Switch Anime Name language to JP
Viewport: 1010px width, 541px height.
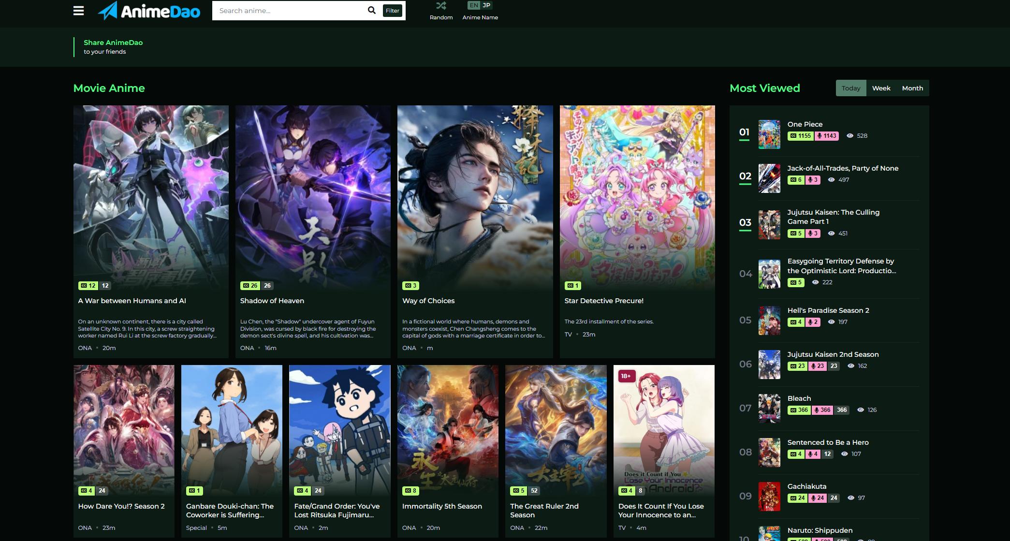(x=486, y=5)
